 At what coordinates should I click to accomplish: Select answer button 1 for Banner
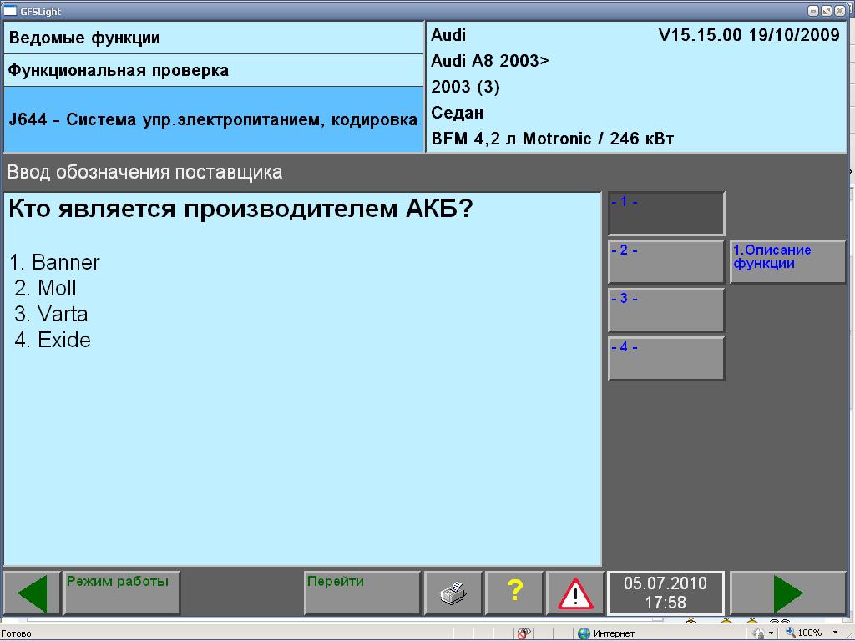pos(665,214)
